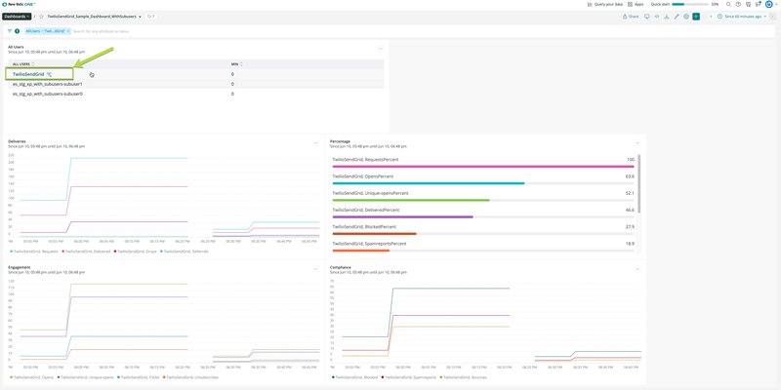Open the user avatar account menu
The height and width of the screenshot is (390, 781).
(x=768, y=4)
